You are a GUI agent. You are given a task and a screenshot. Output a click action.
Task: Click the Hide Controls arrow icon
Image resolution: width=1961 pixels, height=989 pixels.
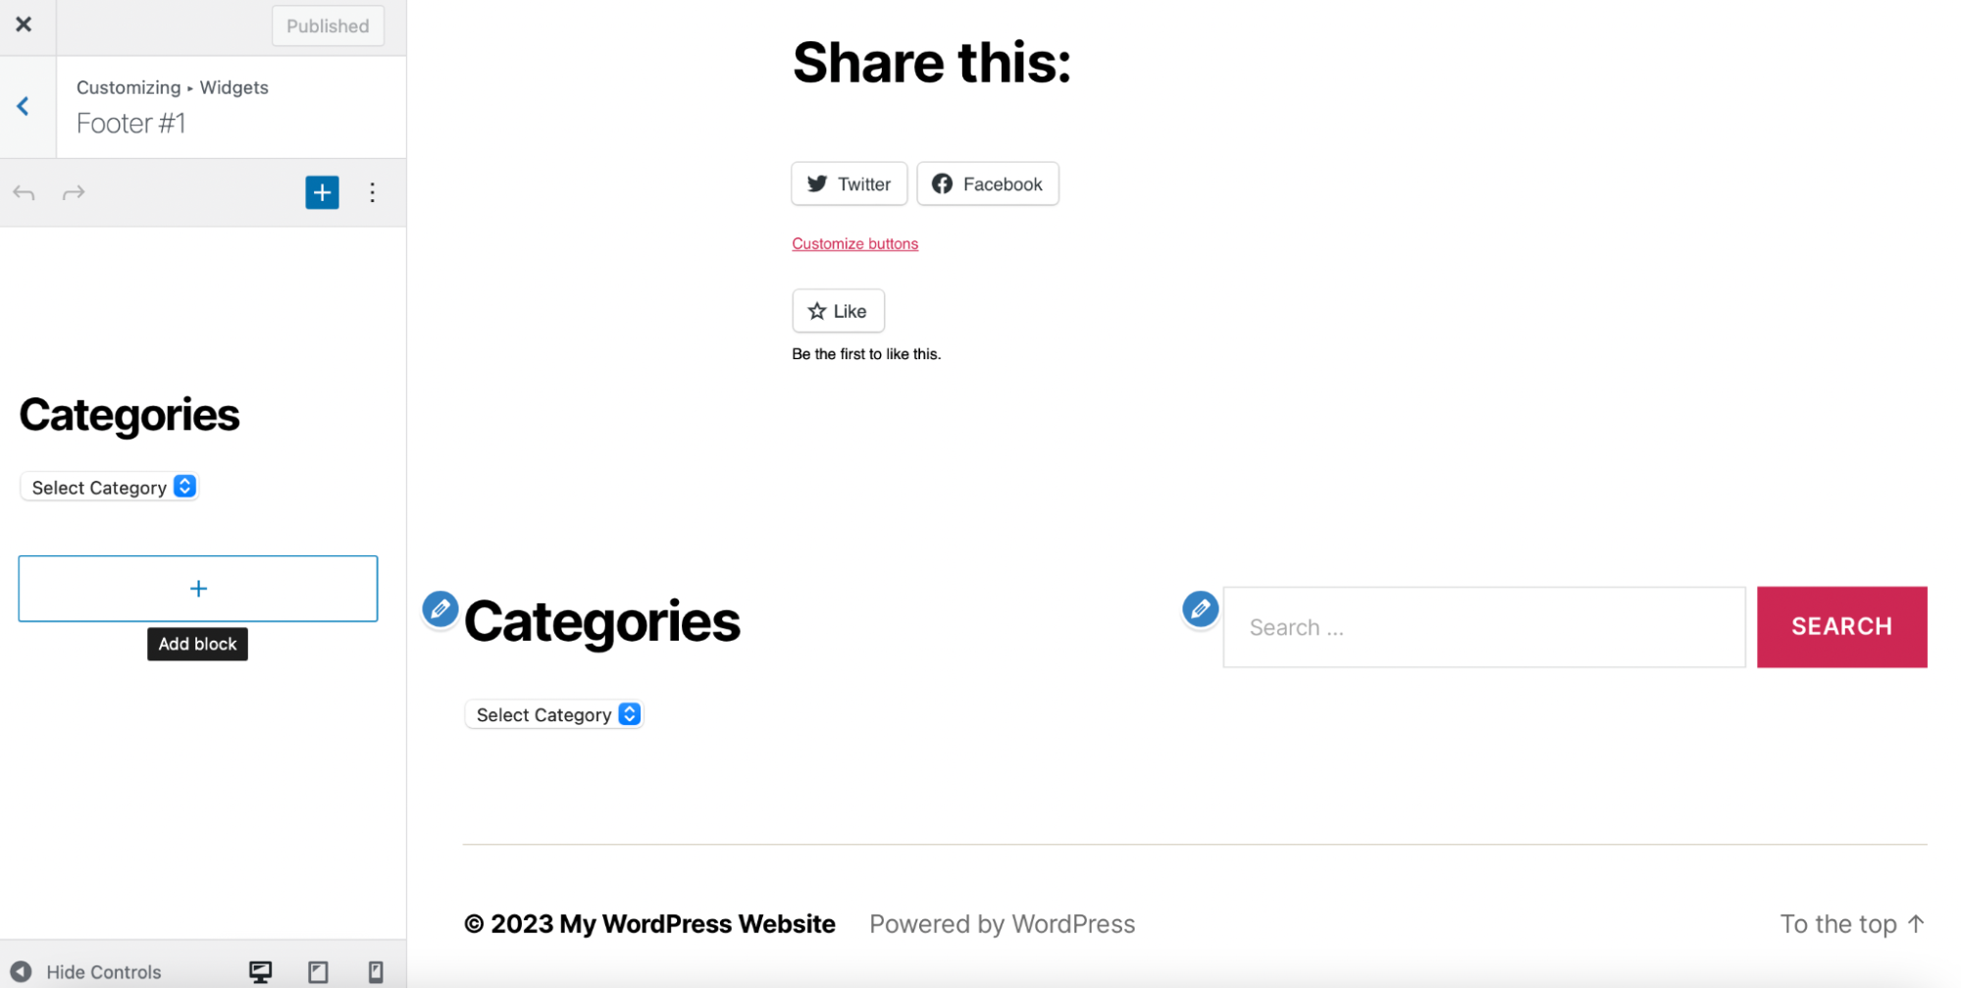point(21,971)
